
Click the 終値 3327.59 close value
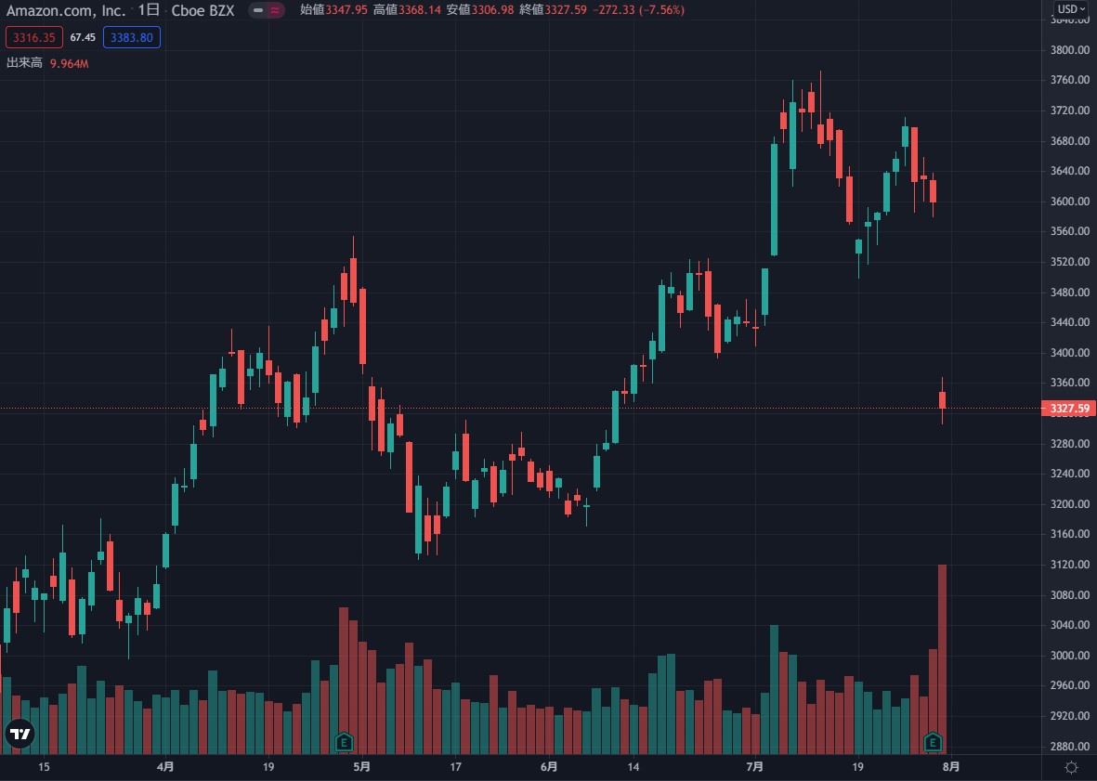coord(553,10)
